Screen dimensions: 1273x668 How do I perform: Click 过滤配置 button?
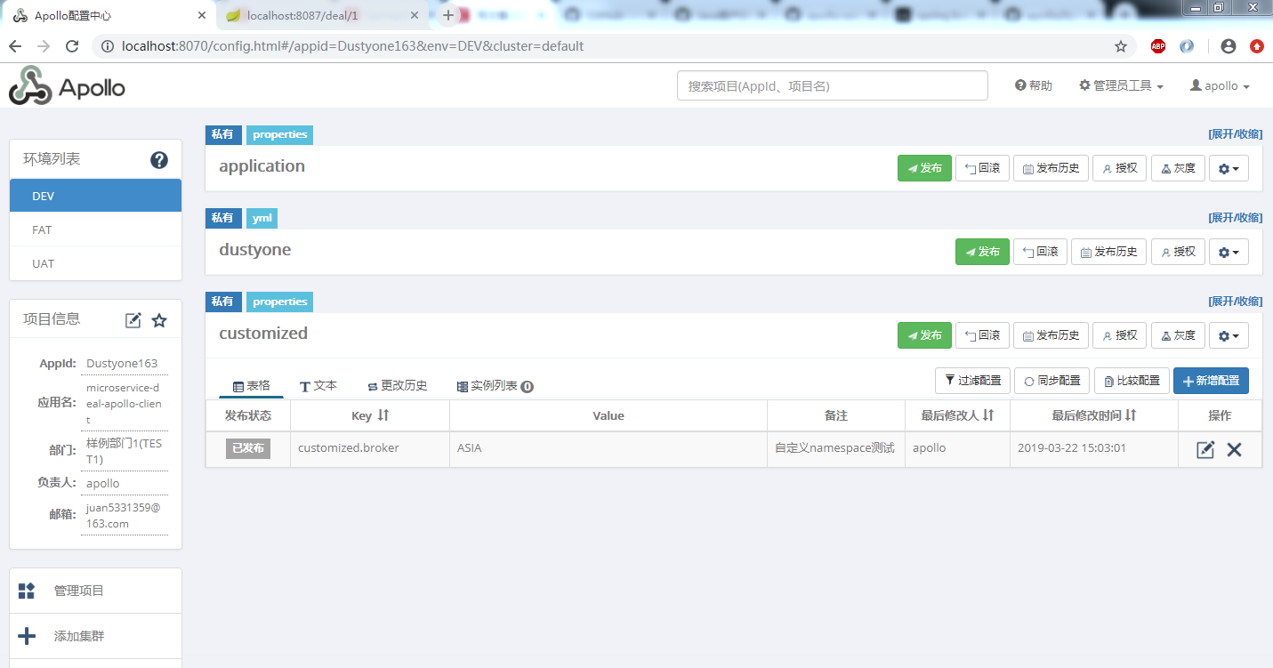click(x=972, y=381)
